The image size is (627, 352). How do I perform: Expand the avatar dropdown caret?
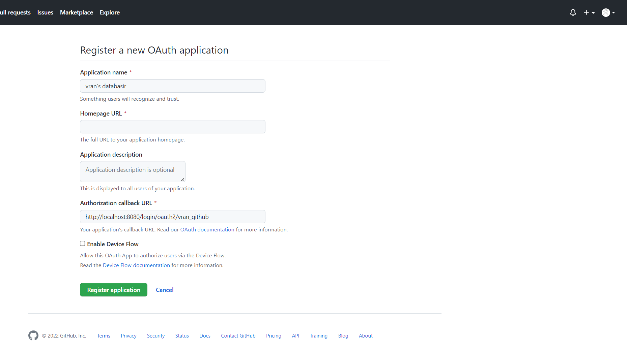coord(613,13)
